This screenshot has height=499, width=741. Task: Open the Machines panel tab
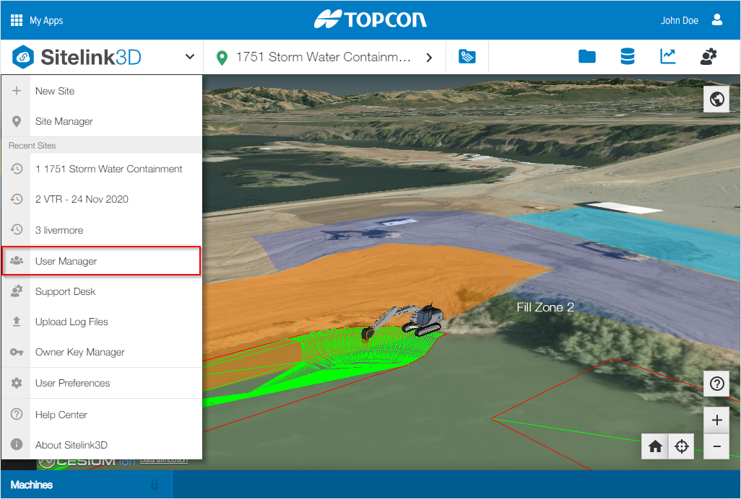coord(87,485)
